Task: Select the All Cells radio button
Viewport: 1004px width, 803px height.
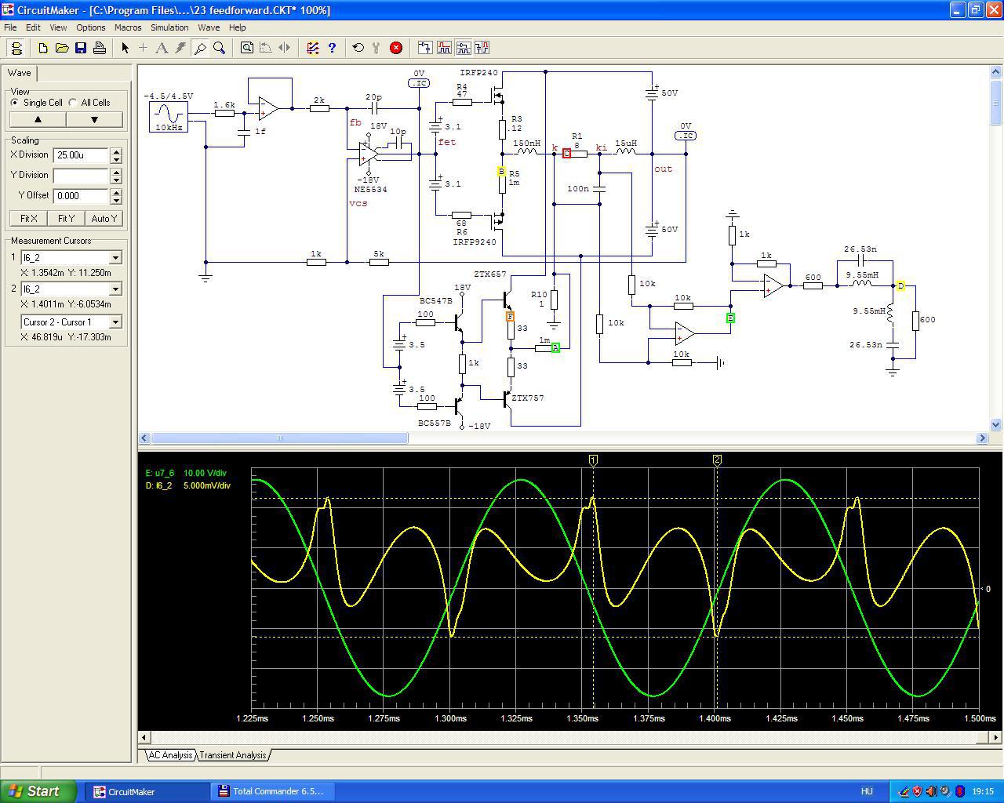Action: (x=74, y=103)
